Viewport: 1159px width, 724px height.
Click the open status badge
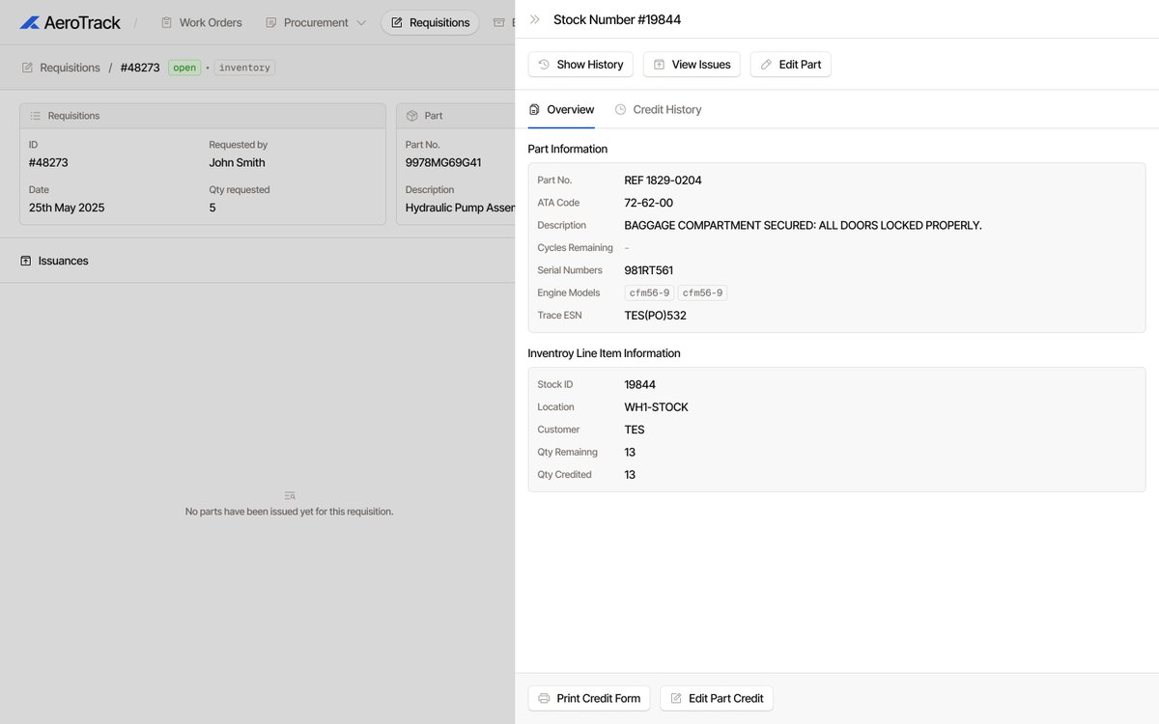pos(184,68)
